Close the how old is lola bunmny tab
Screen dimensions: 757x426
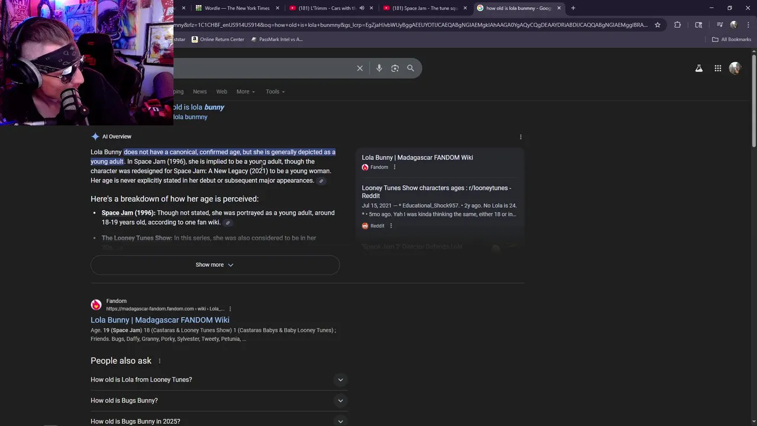tap(559, 8)
